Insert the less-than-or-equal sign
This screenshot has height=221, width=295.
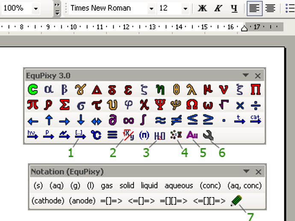[x=192, y=120]
